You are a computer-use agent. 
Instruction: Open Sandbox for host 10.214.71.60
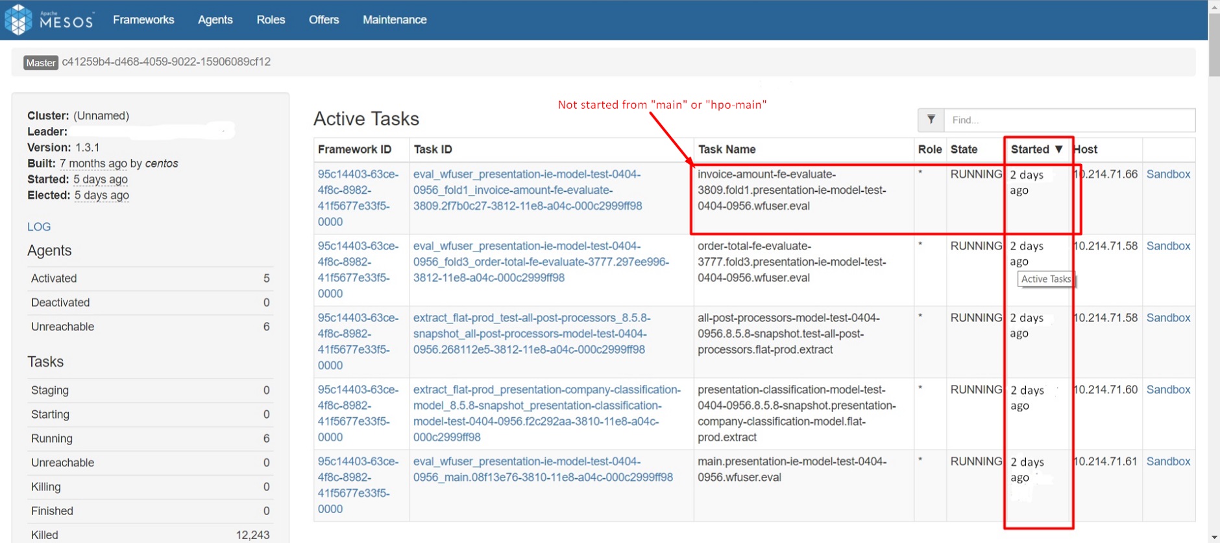(x=1168, y=390)
